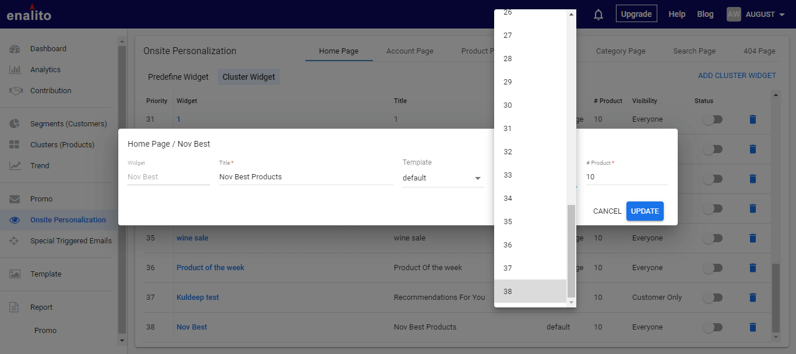Click the Template image icon

point(15,274)
